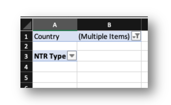The width and height of the screenshot is (171, 105).
Task: Select row 5 header
Action: pos(26,77)
